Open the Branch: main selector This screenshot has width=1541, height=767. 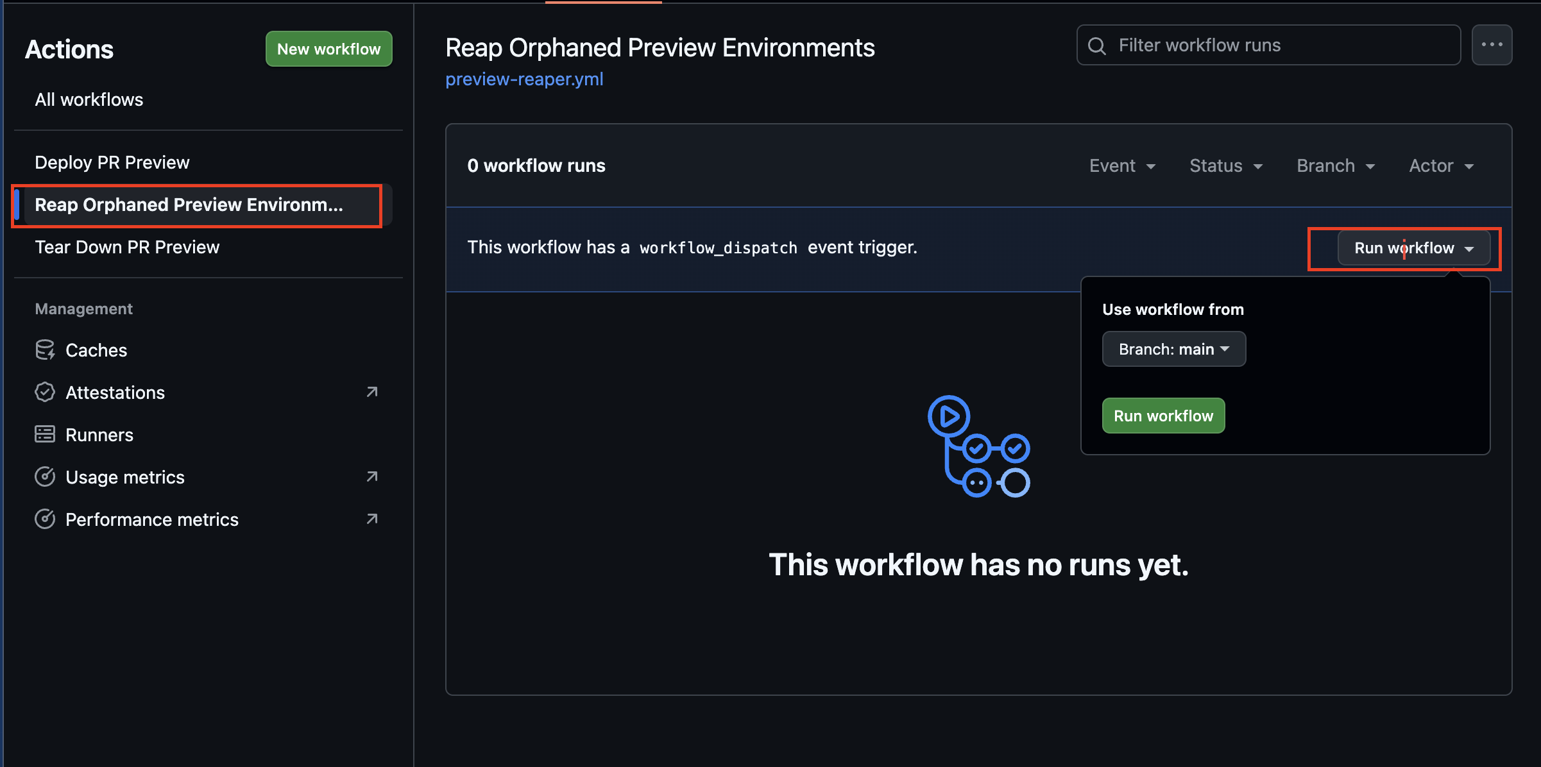pyautogui.click(x=1174, y=349)
